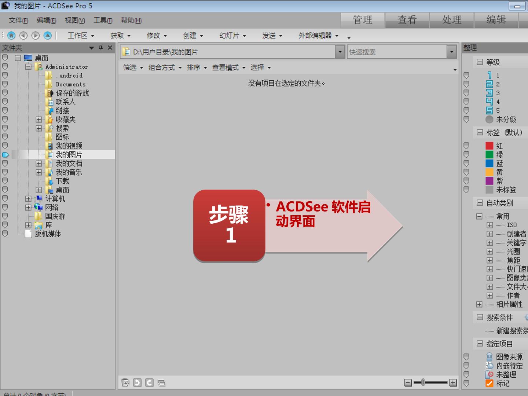Image resolution: width=528 pixels, height=396 pixels.
Task: Select the red 红 color label swatch
Action: click(x=489, y=146)
